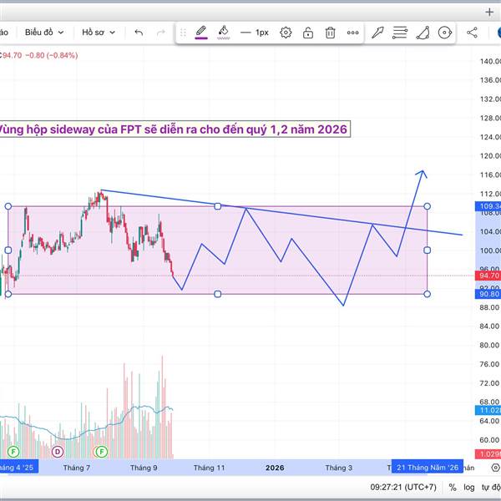Click the right-middle handle of pink rectangle
Image resolution: width=501 pixels, height=501 pixels.
click(427, 250)
